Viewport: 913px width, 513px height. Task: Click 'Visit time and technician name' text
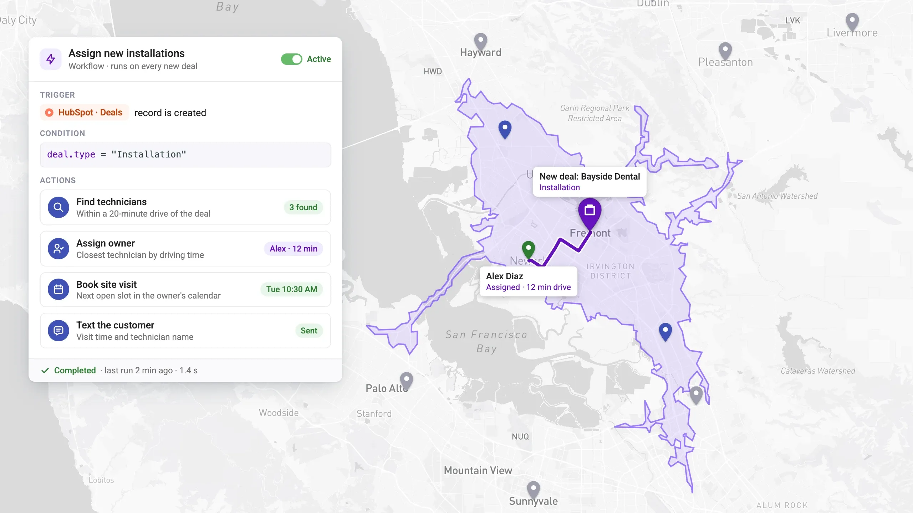(135, 337)
